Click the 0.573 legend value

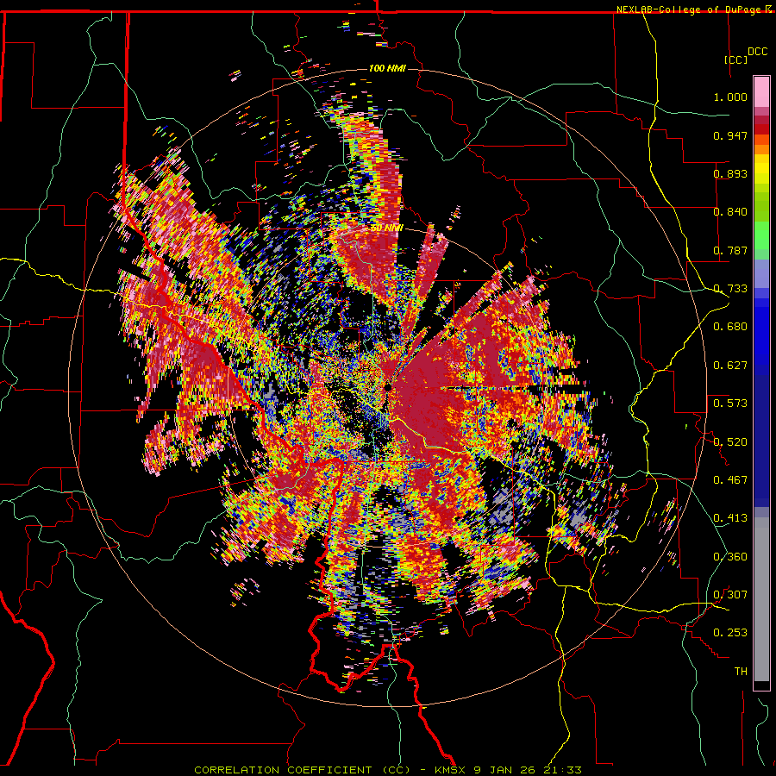tap(730, 404)
